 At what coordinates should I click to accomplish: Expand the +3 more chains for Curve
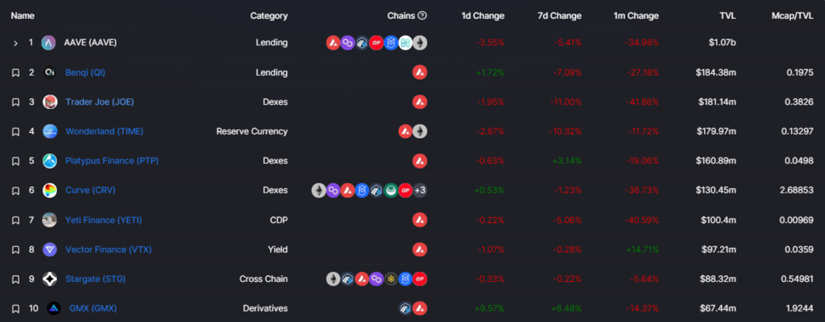(420, 191)
